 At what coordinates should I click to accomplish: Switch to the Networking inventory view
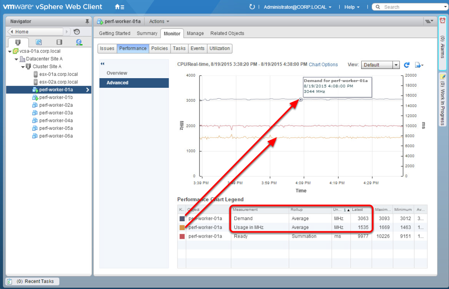(x=79, y=42)
